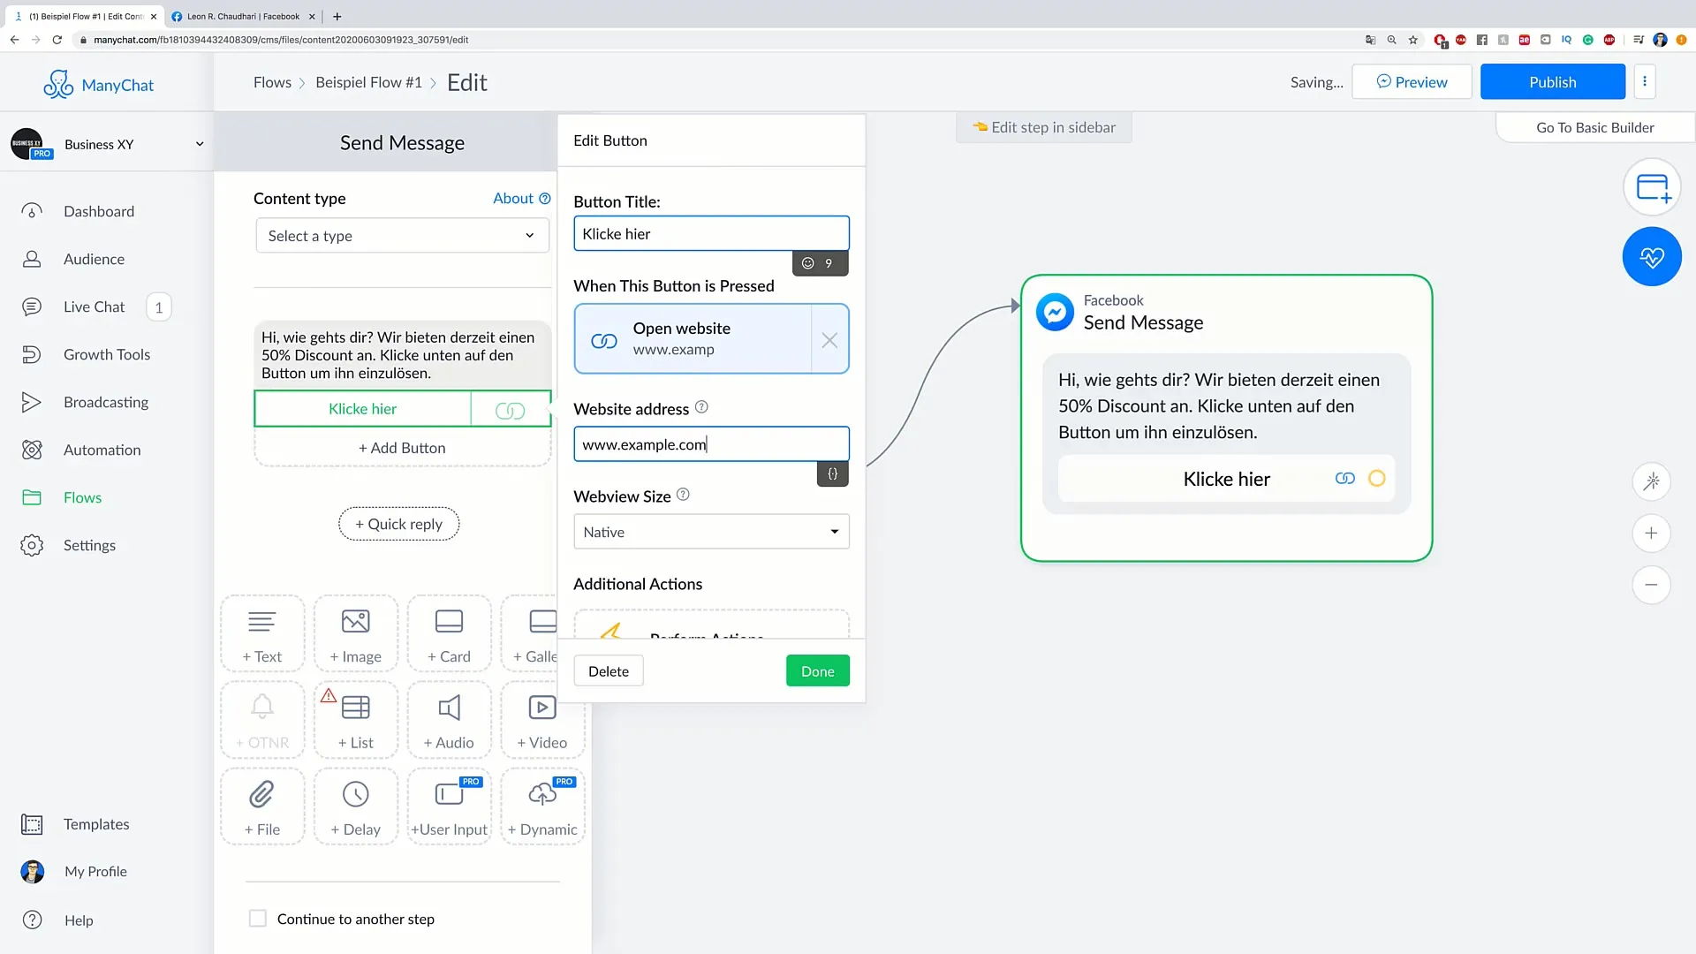Click the Delete button for button config
This screenshot has height=954, width=1696.
point(608,670)
